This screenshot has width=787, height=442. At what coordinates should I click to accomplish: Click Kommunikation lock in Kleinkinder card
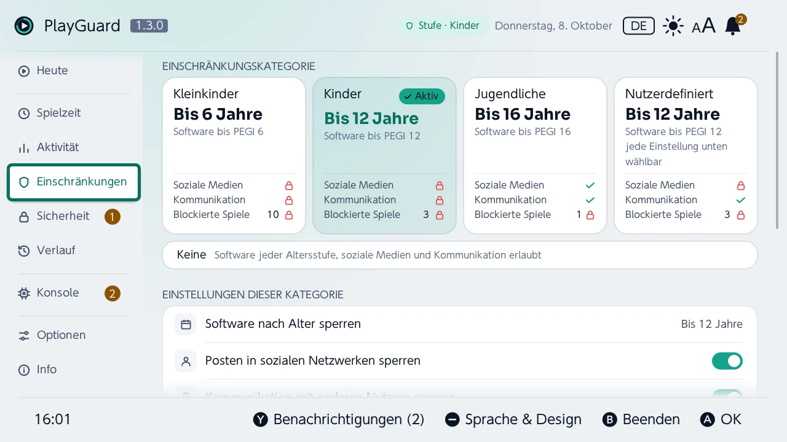click(289, 200)
